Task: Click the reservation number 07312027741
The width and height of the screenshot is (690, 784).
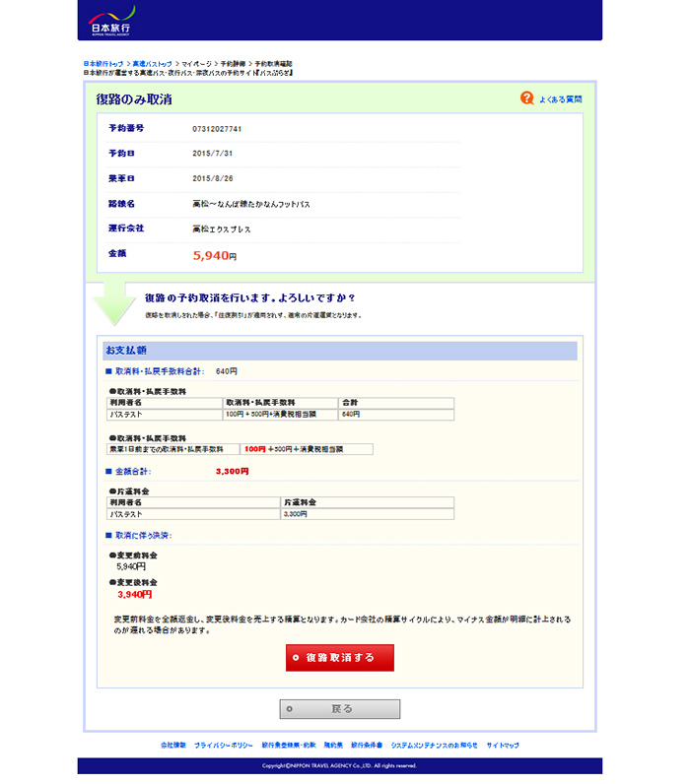Action: pos(217,129)
